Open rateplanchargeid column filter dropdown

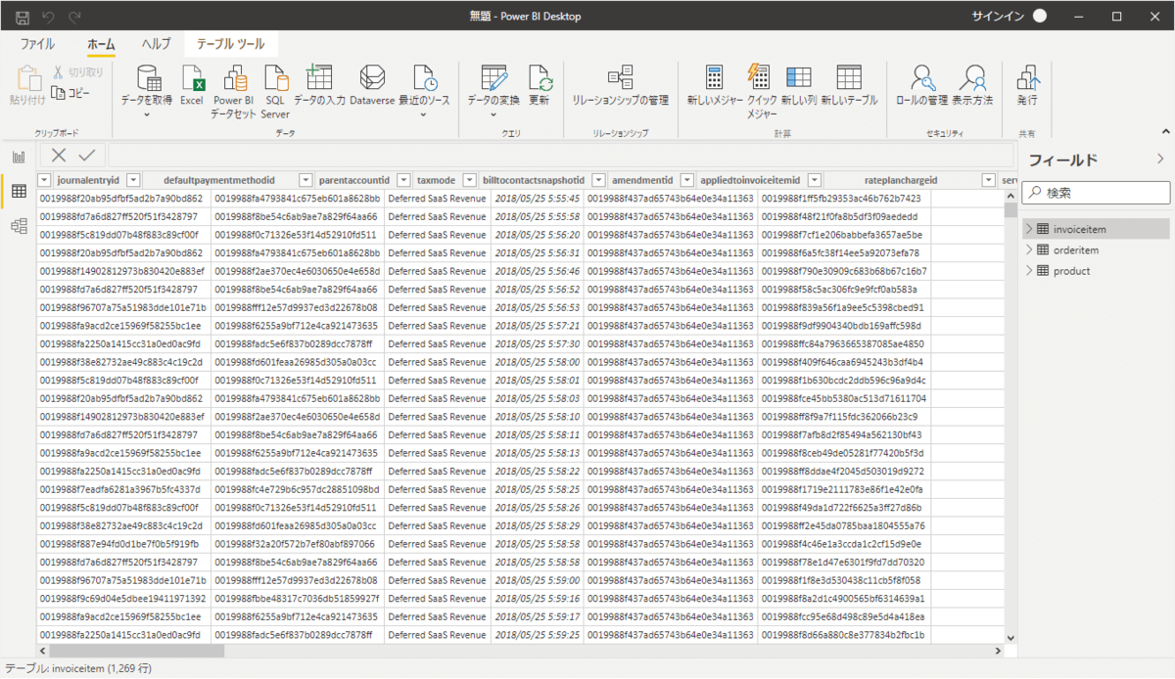[x=987, y=180]
